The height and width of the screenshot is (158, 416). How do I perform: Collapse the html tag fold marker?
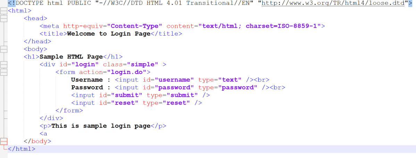[4, 11]
